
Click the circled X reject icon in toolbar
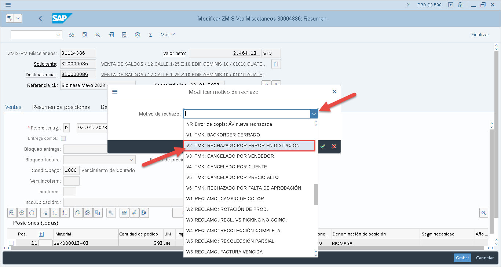coord(138,35)
